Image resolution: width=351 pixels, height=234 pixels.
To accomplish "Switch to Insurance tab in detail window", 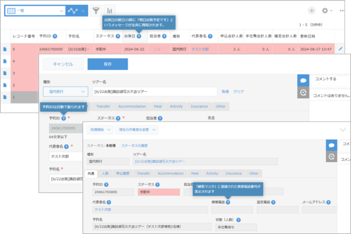I will tap(233, 174).
